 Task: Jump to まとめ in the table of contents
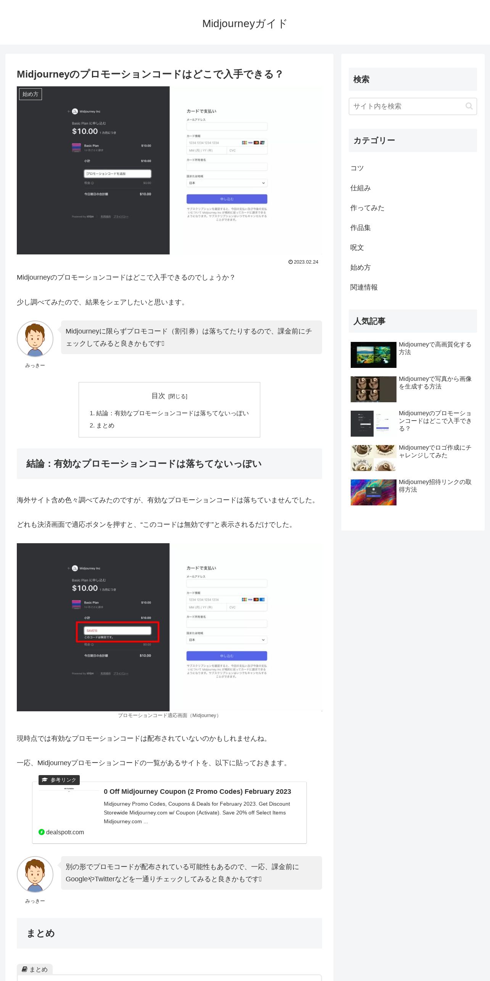[x=105, y=425]
